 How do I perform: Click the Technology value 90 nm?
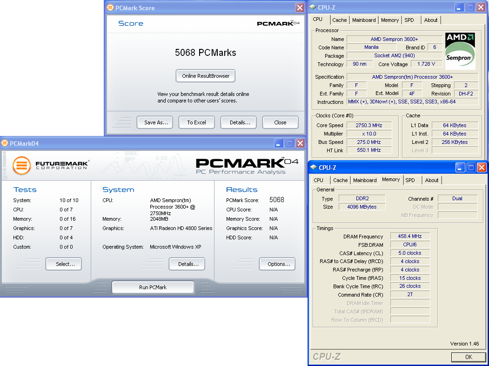pos(360,64)
